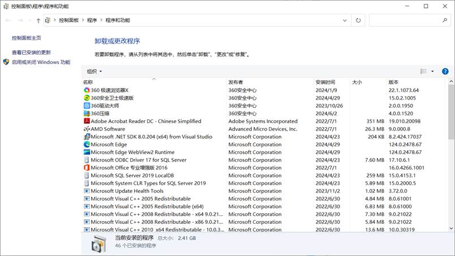Click the vertical scrollbar thumb
The width and height of the screenshot is (455, 256).
click(x=451, y=113)
